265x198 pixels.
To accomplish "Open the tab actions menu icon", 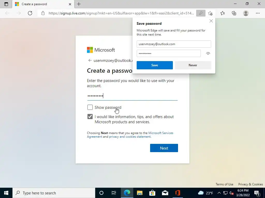I will tap(6, 4).
